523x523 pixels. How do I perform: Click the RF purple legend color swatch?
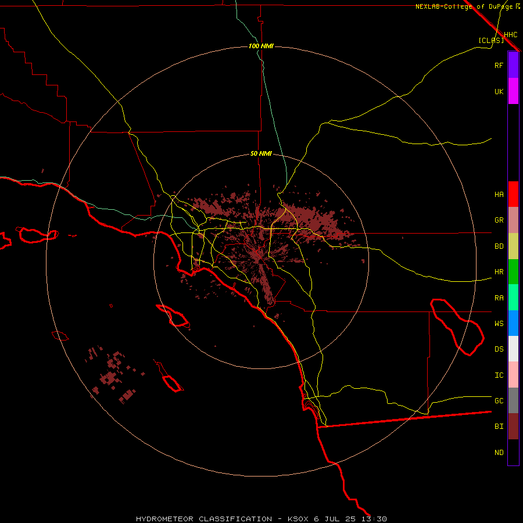(x=513, y=65)
